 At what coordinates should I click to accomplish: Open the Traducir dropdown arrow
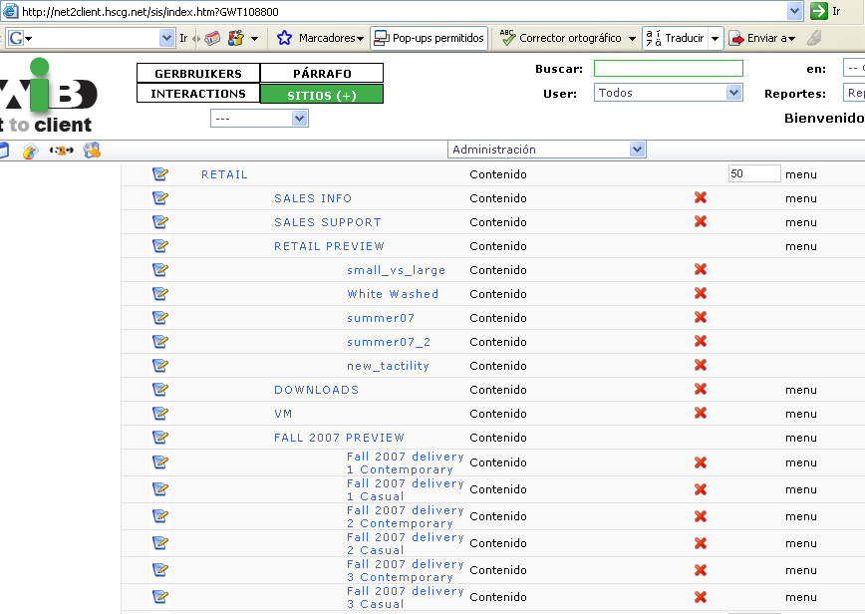(x=715, y=39)
